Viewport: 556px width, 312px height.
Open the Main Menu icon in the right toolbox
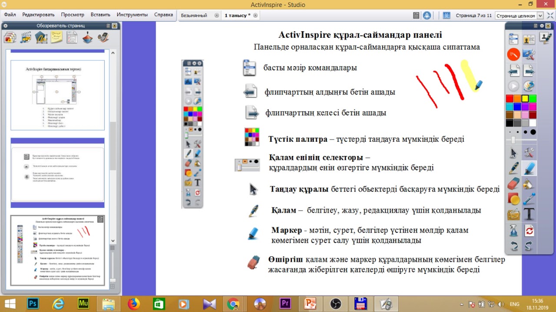pos(514,40)
